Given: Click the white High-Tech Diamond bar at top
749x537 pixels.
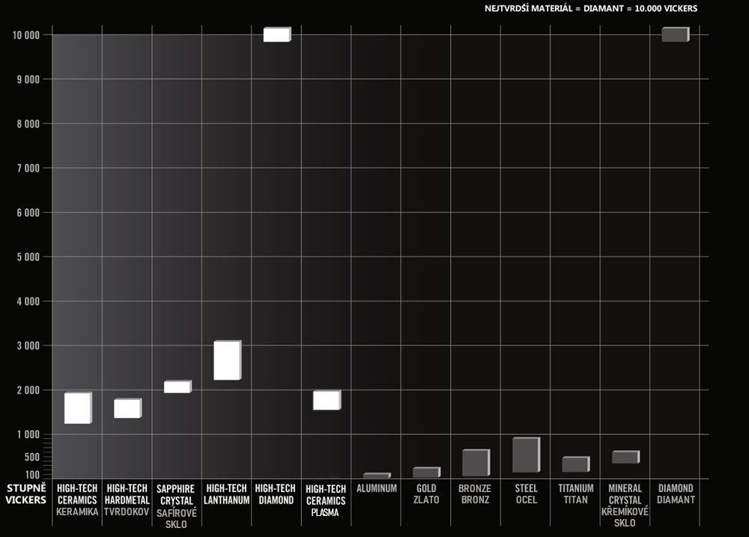Looking at the screenshot, I should (x=276, y=34).
